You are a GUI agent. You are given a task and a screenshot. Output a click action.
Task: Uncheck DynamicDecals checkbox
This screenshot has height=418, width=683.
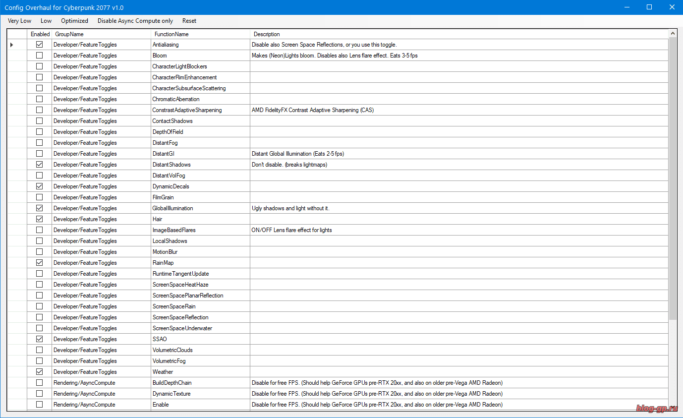(40, 186)
